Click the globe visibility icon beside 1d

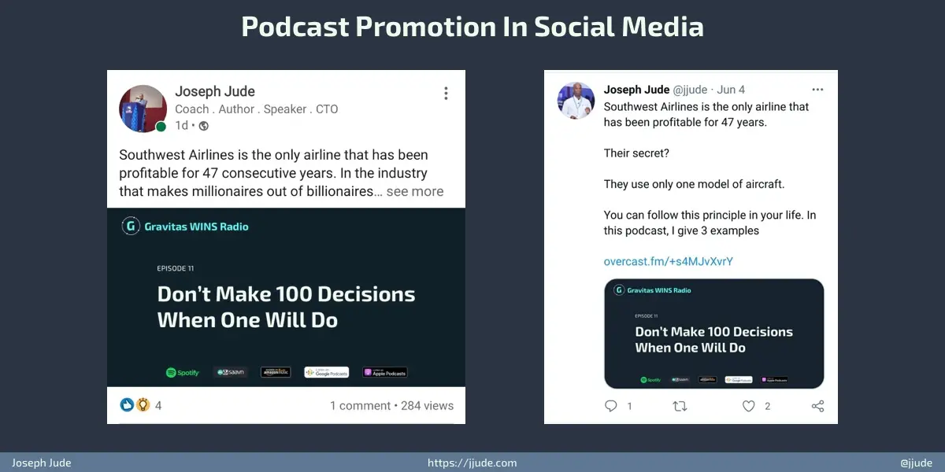coord(204,126)
